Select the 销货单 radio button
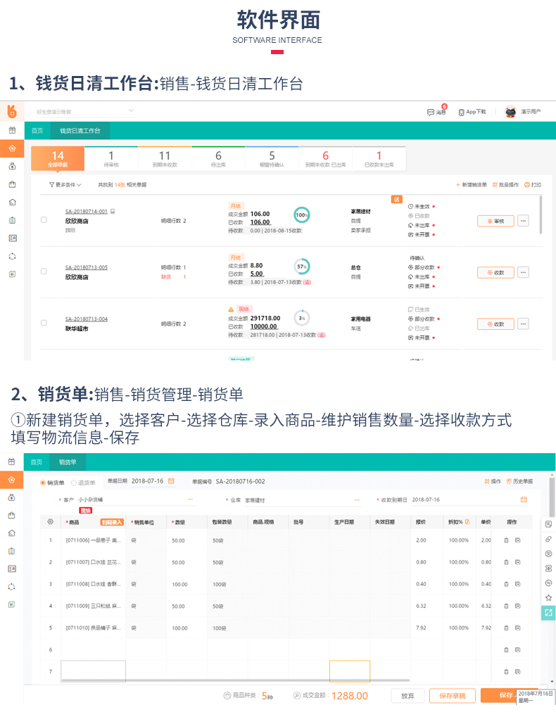 43,482
